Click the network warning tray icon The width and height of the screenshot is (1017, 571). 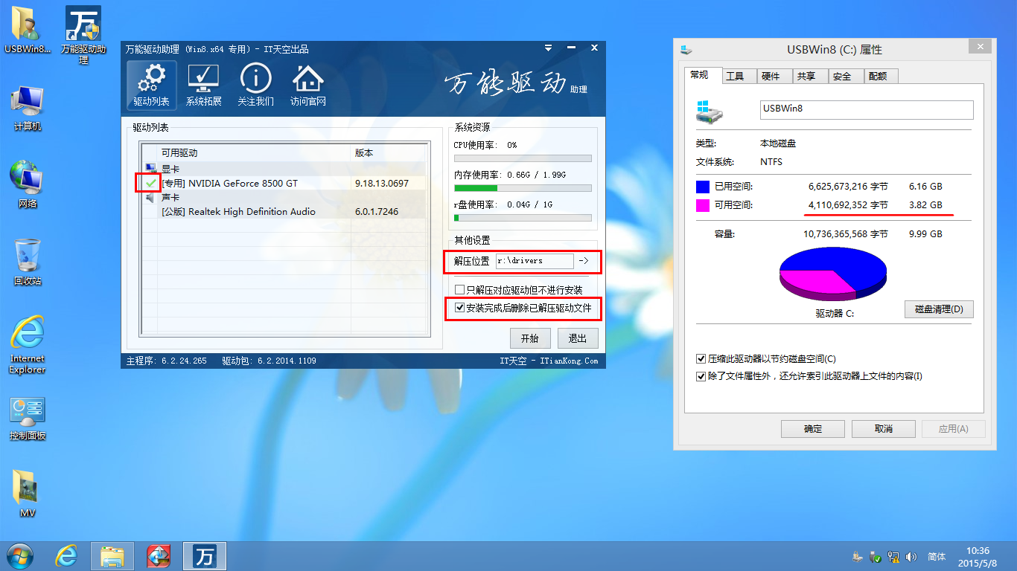tap(894, 557)
